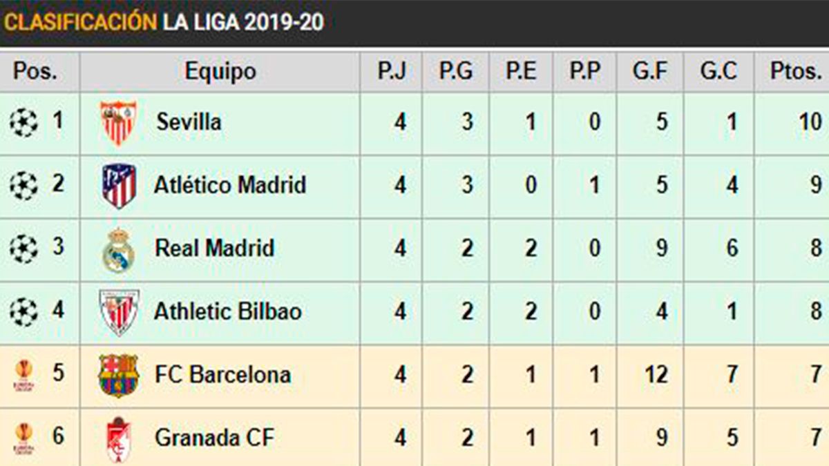This screenshot has height=466, width=829.
Task: Open the Atlético Madrid team name
Action: pos(229,185)
